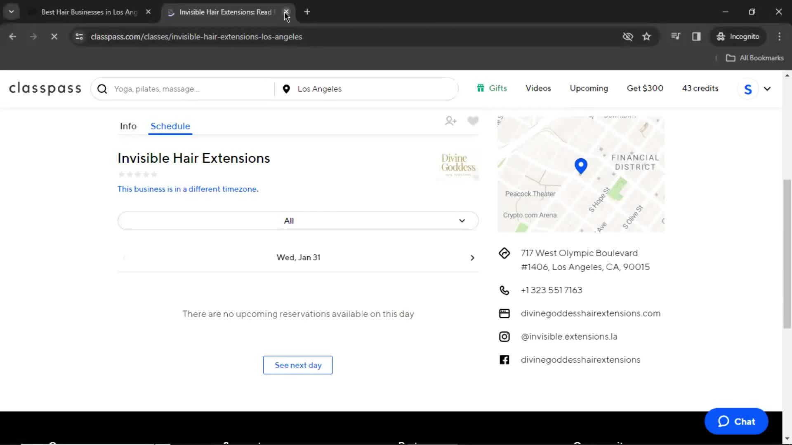Open a new tab with plus
792x445 pixels.
click(x=307, y=12)
